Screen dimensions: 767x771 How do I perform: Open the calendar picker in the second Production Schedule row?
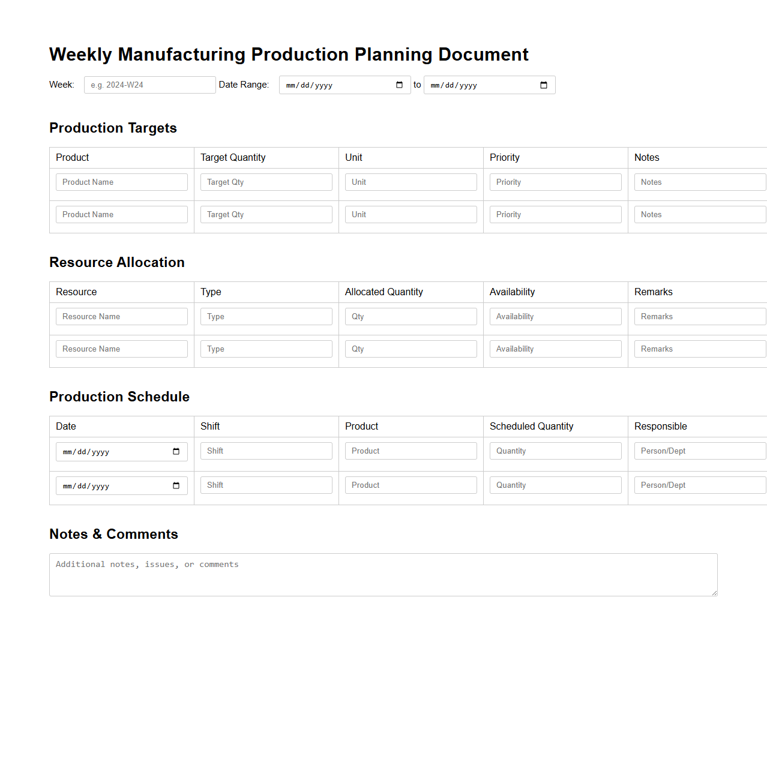(x=176, y=485)
